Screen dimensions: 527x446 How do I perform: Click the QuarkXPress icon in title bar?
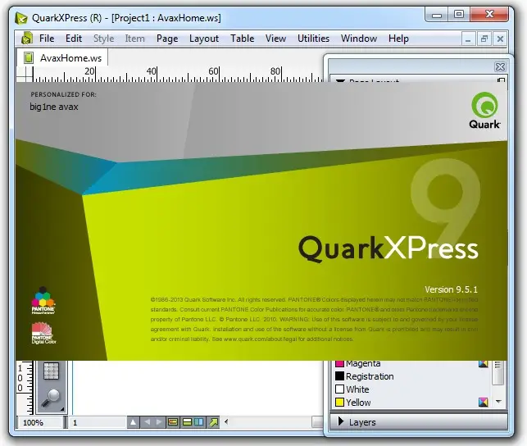(21, 18)
